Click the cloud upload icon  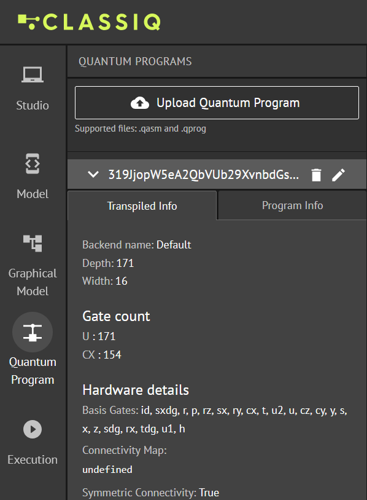point(140,103)
